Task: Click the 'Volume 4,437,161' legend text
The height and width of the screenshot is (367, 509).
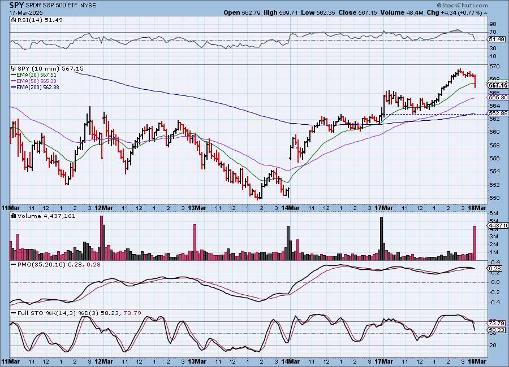Action: point(46,216)
